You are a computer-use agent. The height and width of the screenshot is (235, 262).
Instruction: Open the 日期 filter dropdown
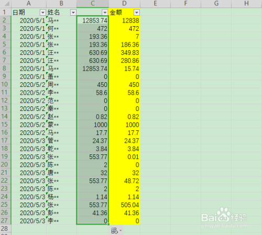pos(42,13)
